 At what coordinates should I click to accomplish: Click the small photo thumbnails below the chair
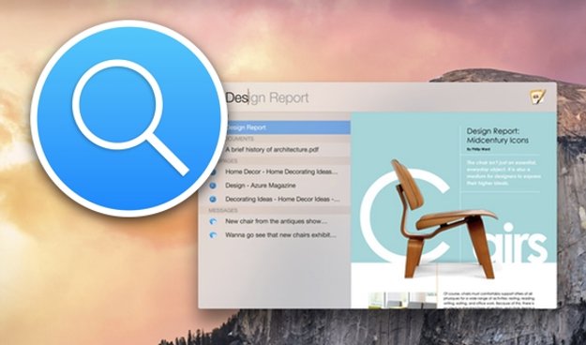point(402,300)
